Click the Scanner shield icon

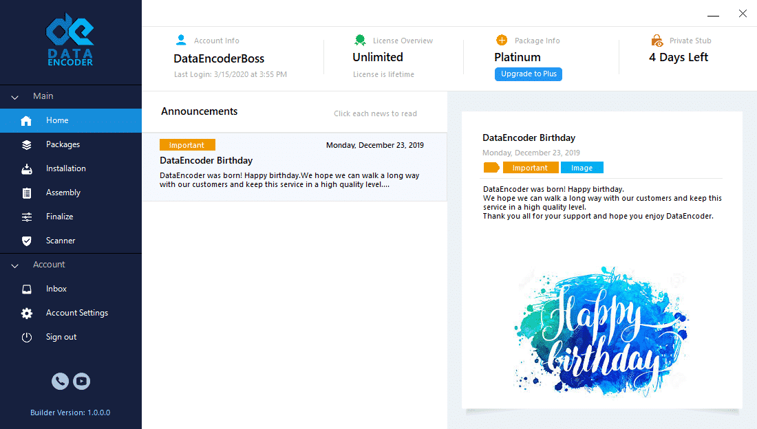[x=27, y=241]
